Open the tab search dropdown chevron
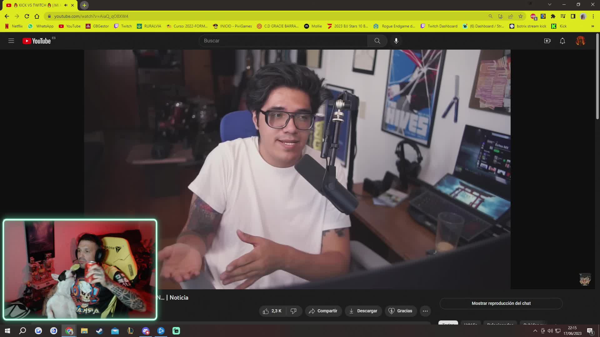 549,4
